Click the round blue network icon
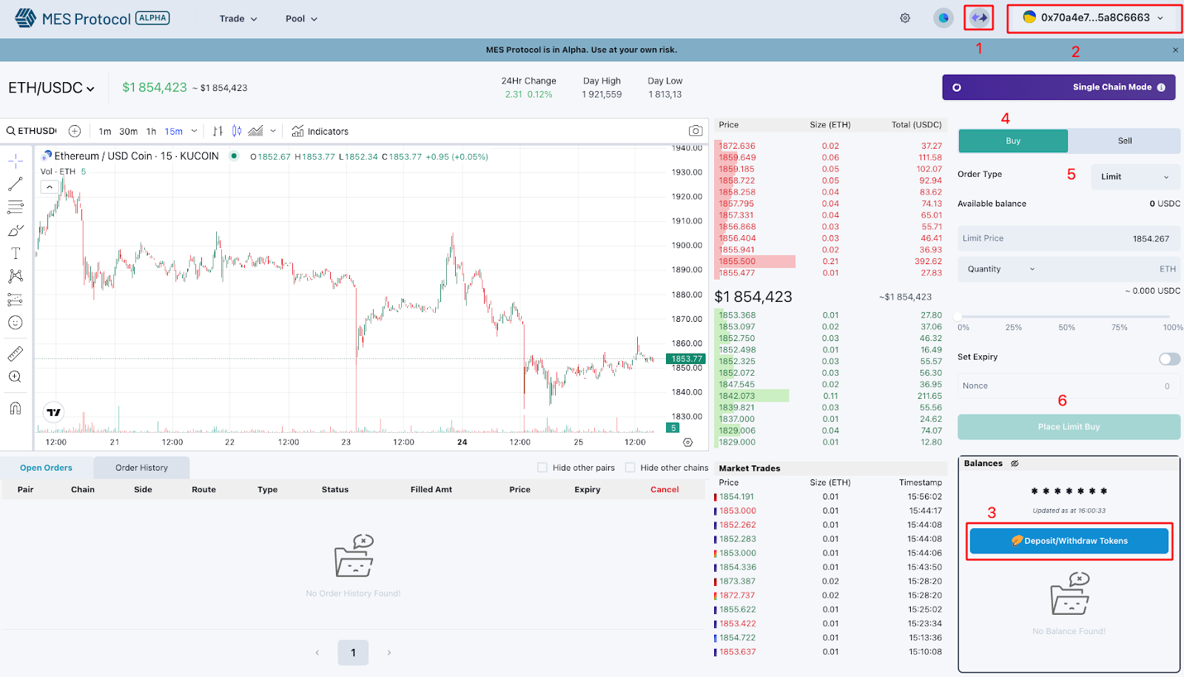Viewport: 1184px width, 677px height. coord(943,18)
